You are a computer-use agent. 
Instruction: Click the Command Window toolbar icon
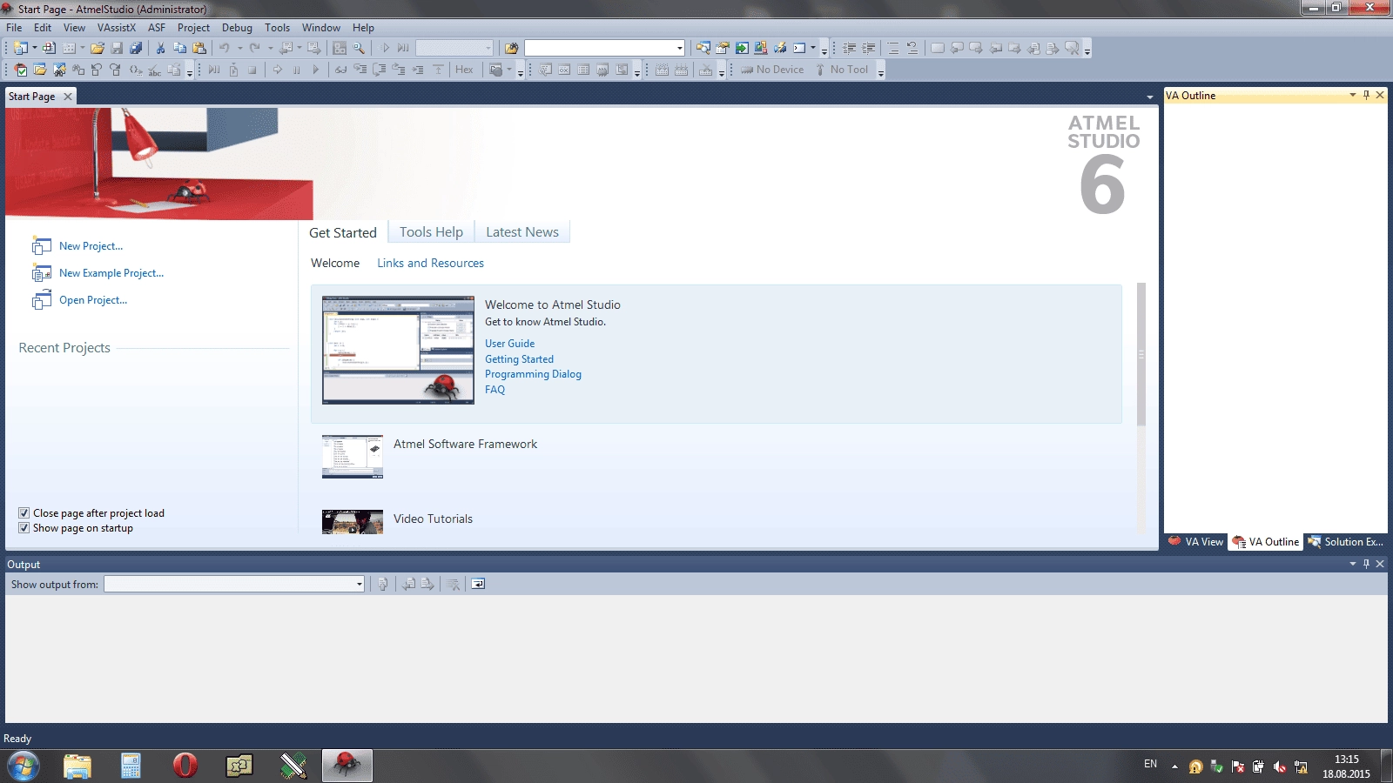(x=799, y=48)
